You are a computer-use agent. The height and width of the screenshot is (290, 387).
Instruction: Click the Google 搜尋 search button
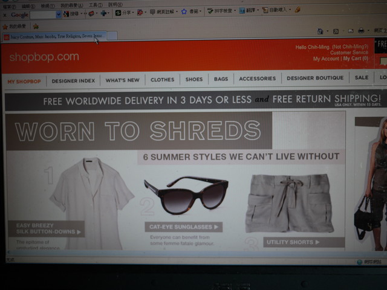click(x=71, y=14)
